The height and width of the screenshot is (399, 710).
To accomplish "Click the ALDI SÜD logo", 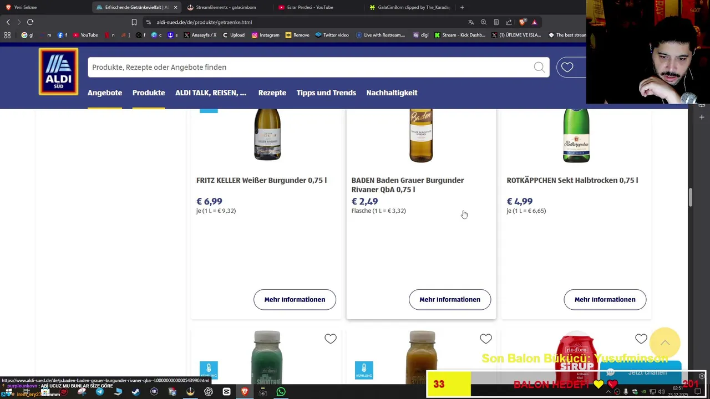I will [58, 71].
